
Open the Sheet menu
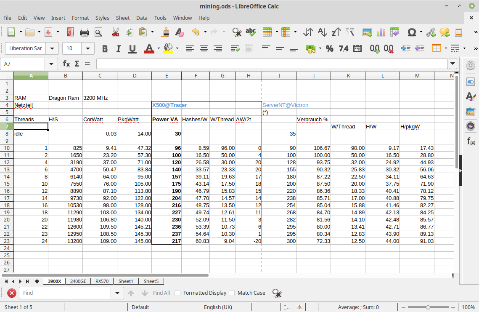pyautogui.click(x=123, y=18)
